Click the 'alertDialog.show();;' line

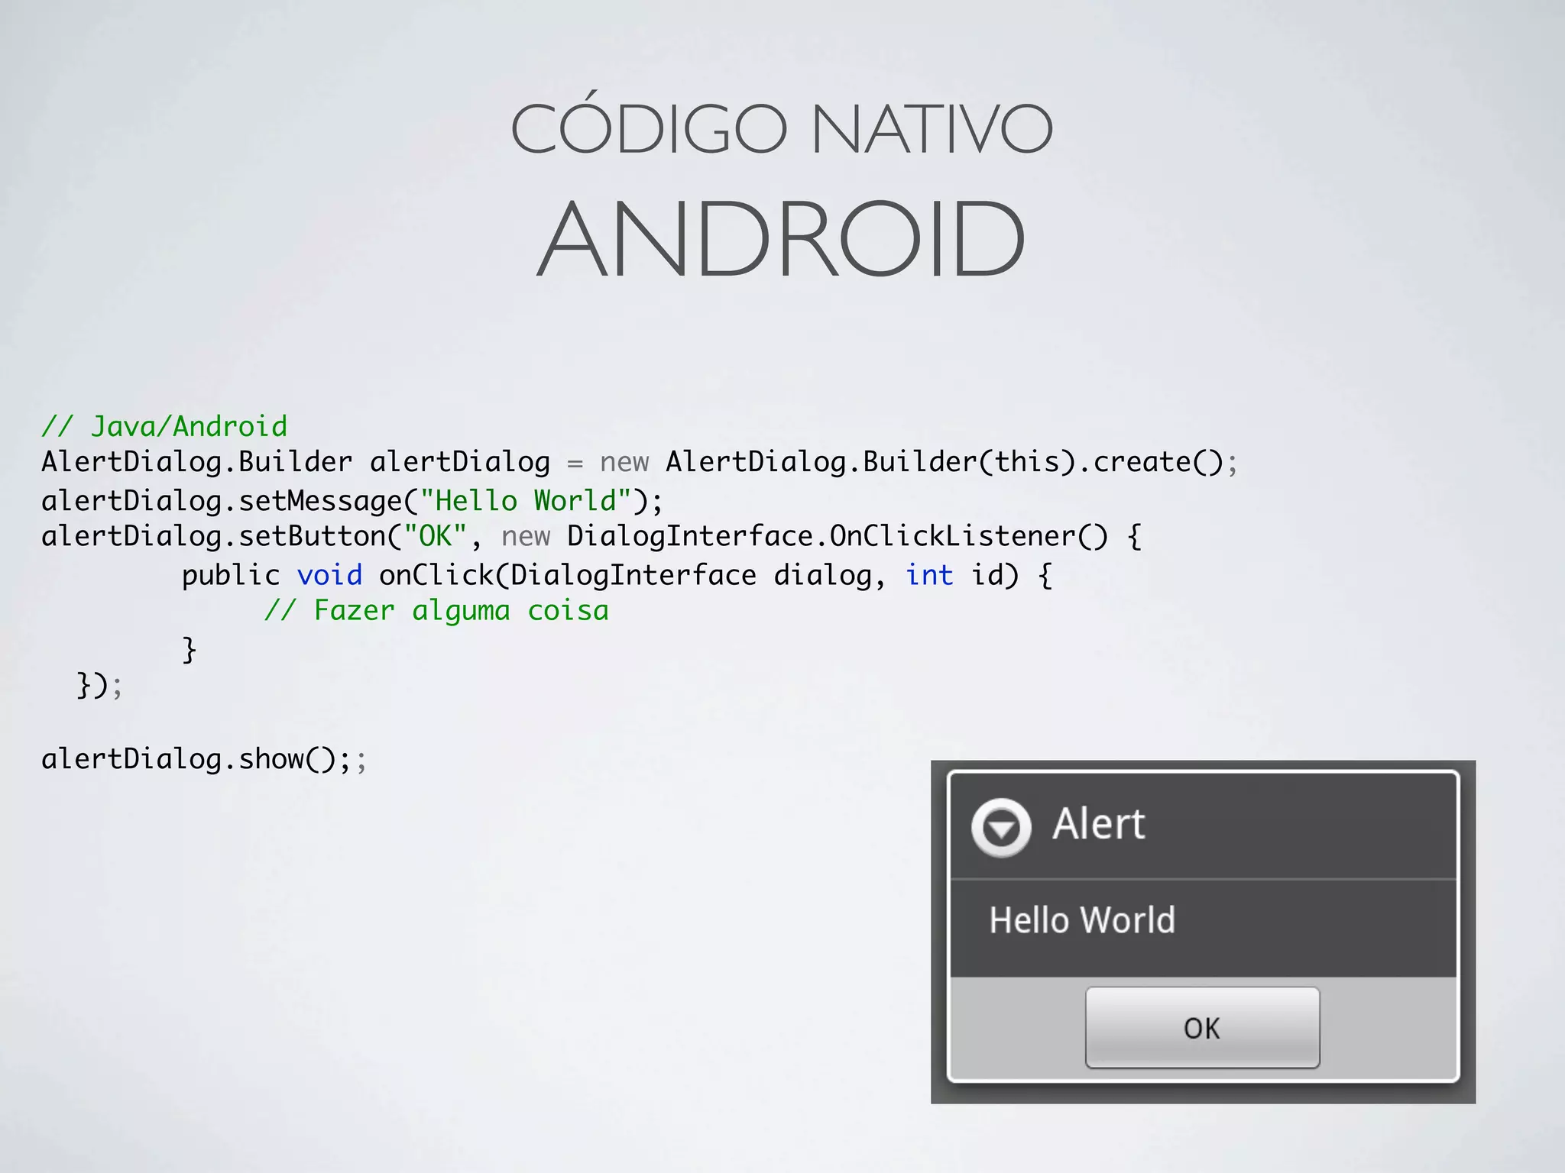coord(204,759)
